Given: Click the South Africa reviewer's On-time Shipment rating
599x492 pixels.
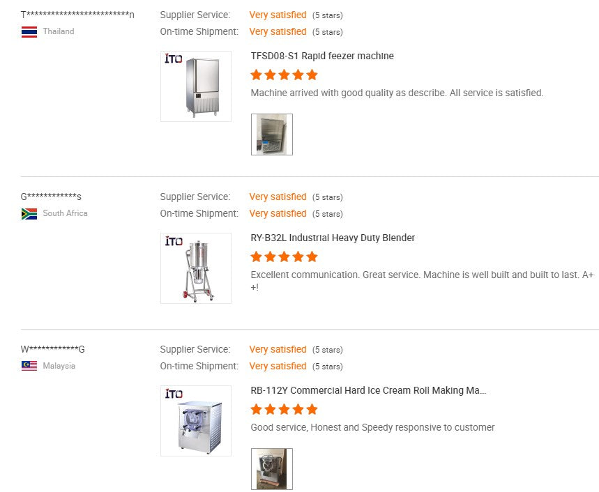Looking at the screenshot, I should click(278, 213).
